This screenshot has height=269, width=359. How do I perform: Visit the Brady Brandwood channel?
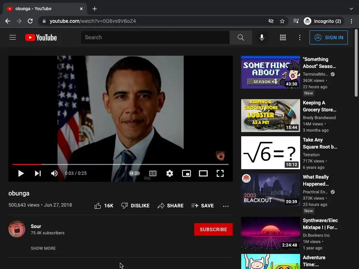(319, 118)
